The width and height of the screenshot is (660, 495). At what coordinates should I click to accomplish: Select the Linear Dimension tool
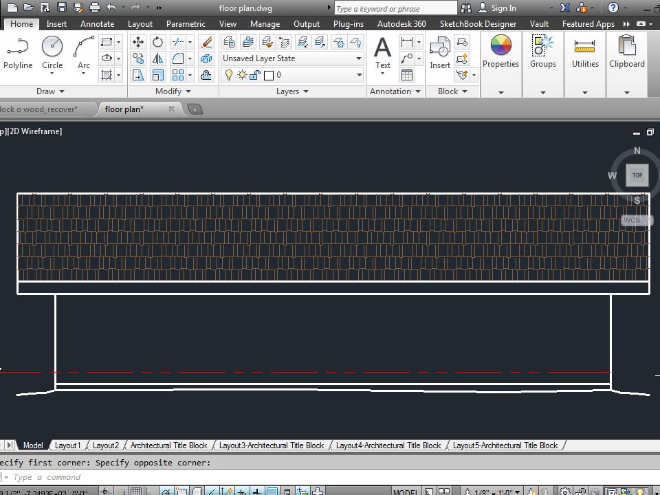pos(407,42)
